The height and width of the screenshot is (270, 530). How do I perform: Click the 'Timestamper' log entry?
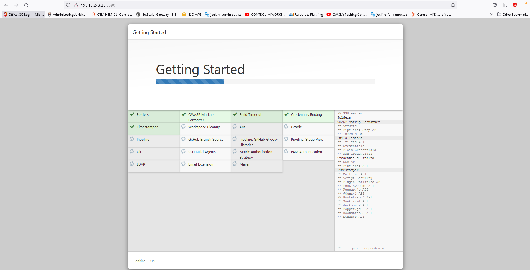(348, 170)
